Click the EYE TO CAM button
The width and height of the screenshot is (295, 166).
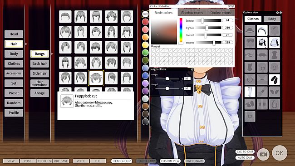(x=245, y=151)
